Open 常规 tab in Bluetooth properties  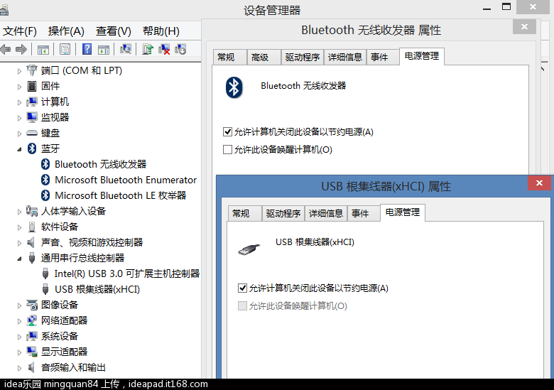click(x=229, y=58)
